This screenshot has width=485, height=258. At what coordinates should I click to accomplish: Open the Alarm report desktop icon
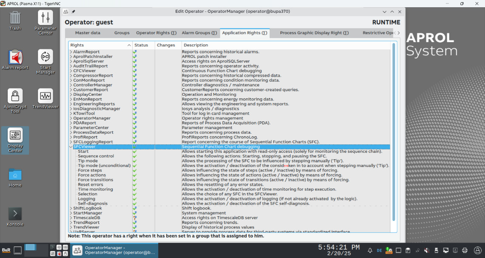[15, 58]
